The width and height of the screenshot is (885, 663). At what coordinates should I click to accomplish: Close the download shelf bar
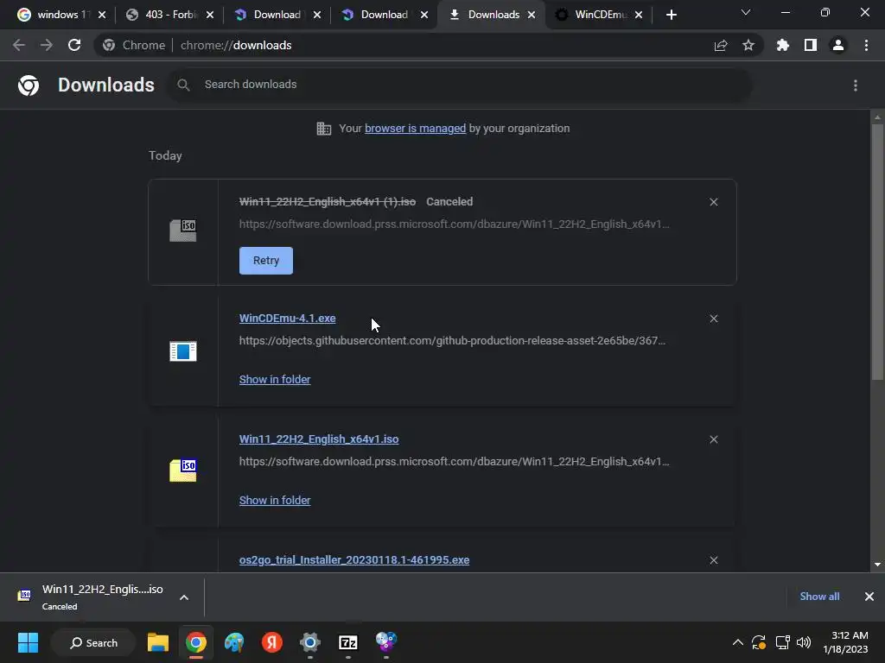coord(869,597)
